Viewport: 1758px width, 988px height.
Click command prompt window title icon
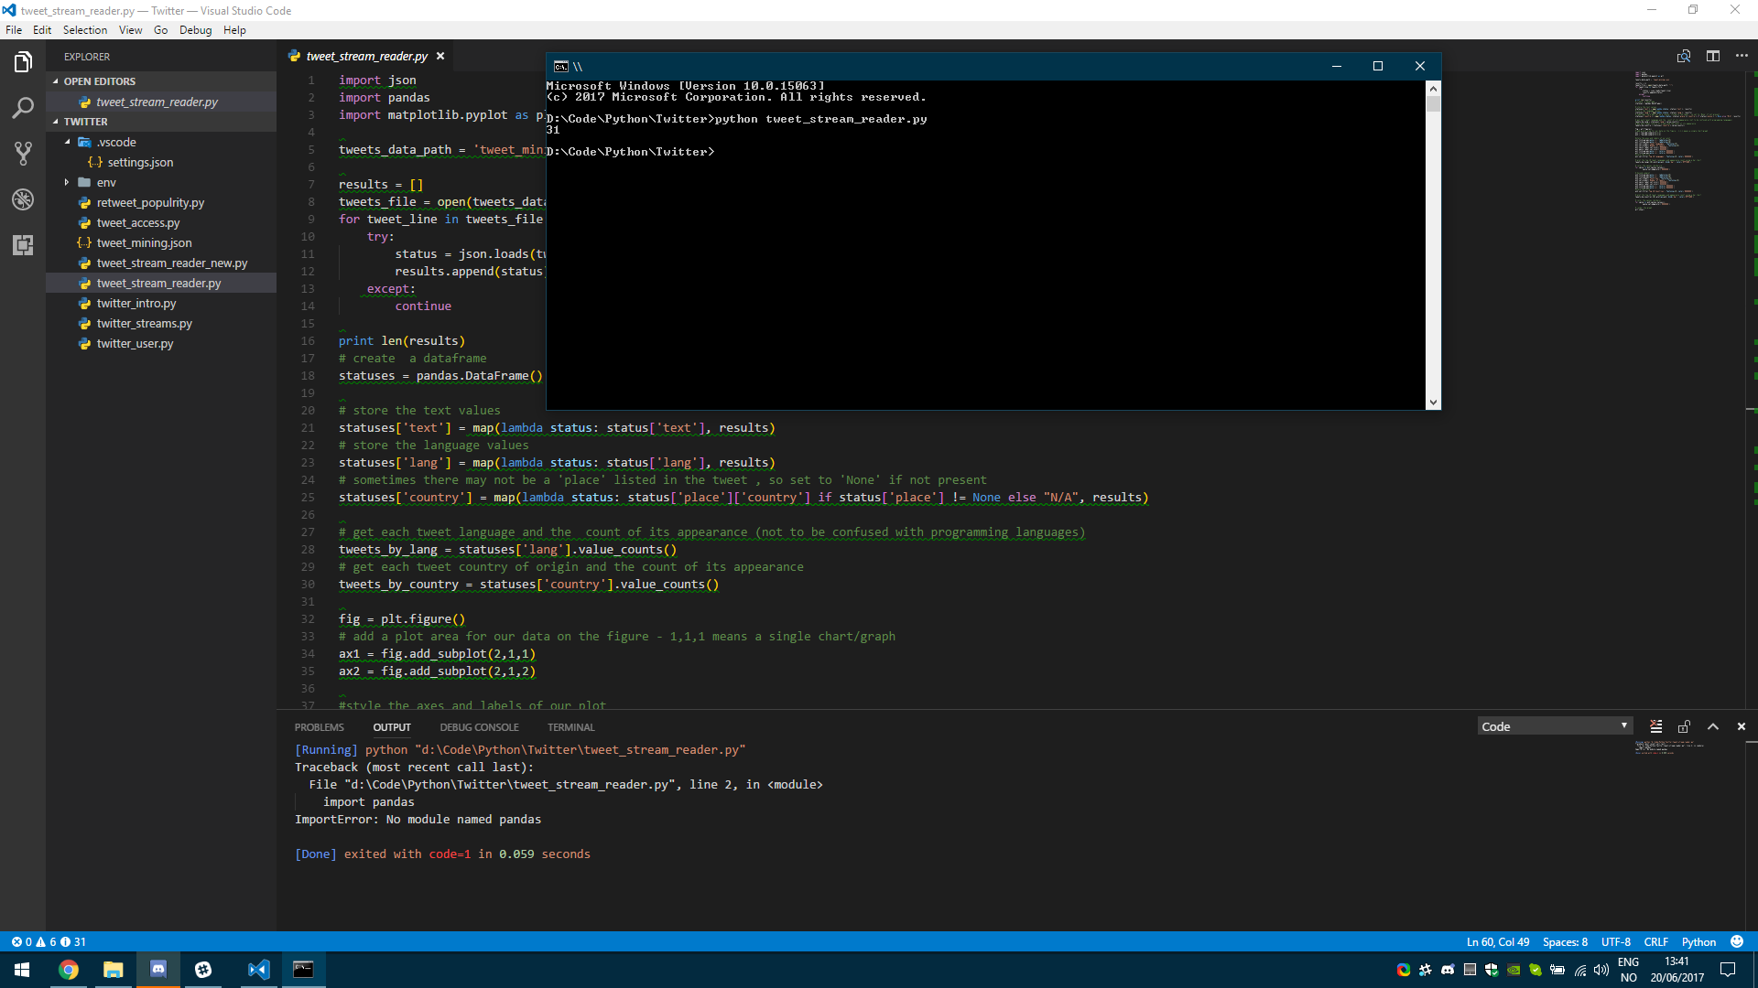pos(561,66)
